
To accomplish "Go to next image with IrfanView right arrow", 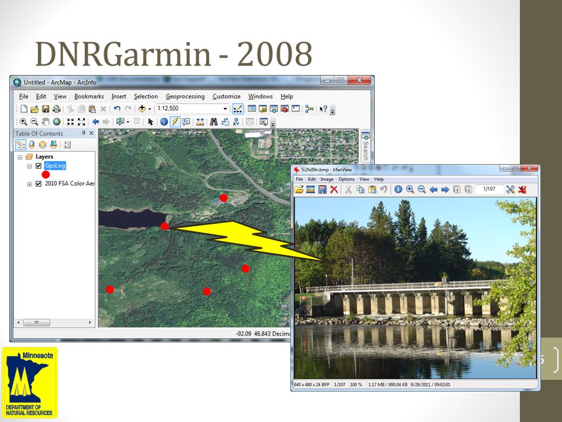I will tap(445, 189).
